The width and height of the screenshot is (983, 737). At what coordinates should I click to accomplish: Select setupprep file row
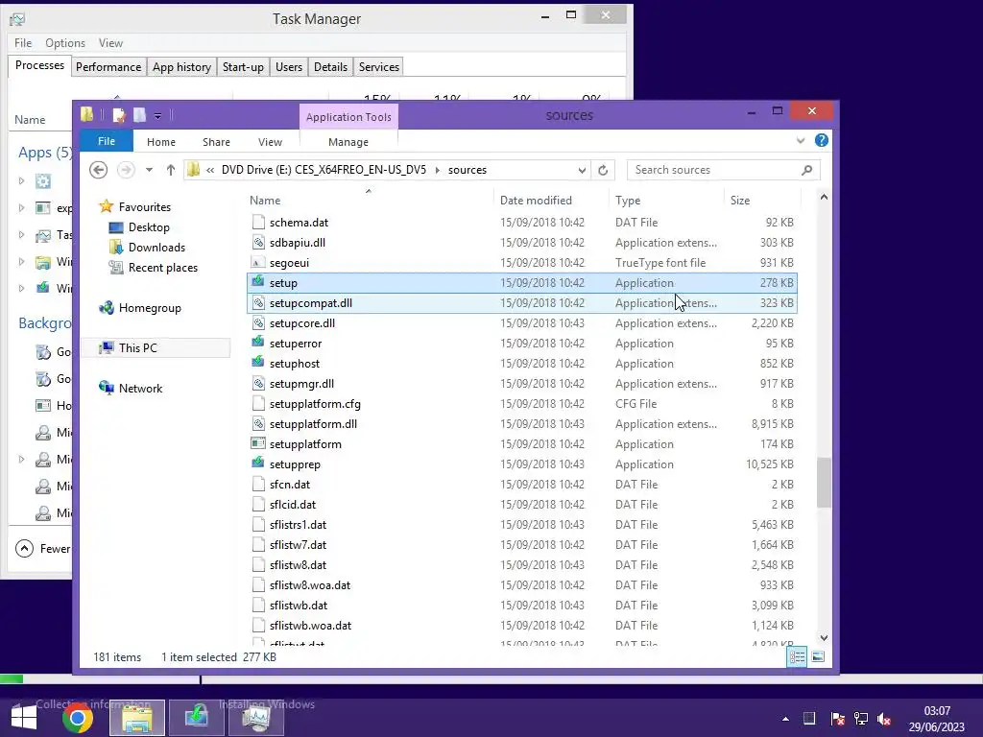(x=522, y=464)
